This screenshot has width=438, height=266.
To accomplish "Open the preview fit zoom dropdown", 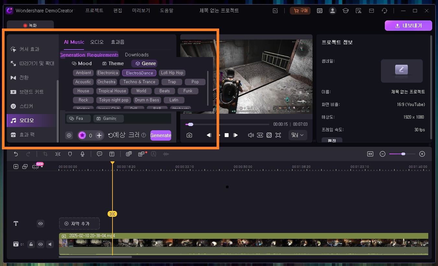I will 298,135.
